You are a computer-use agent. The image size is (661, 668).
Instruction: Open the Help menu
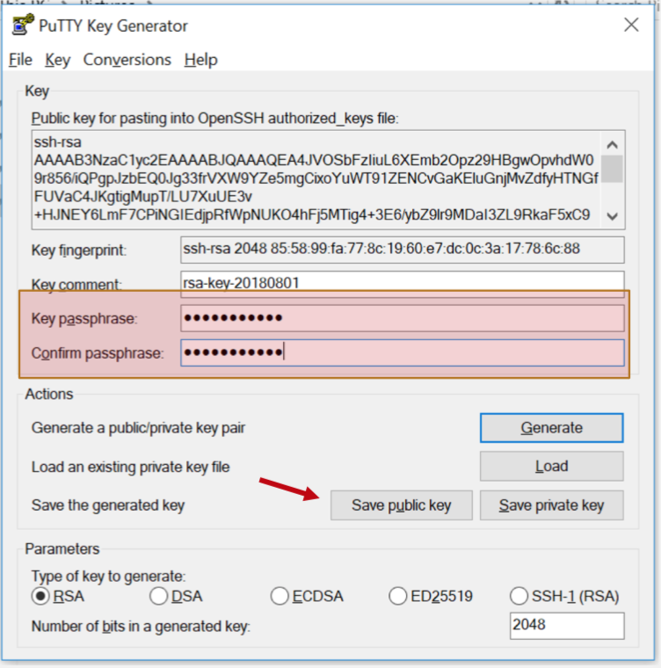tap(200, 60)
